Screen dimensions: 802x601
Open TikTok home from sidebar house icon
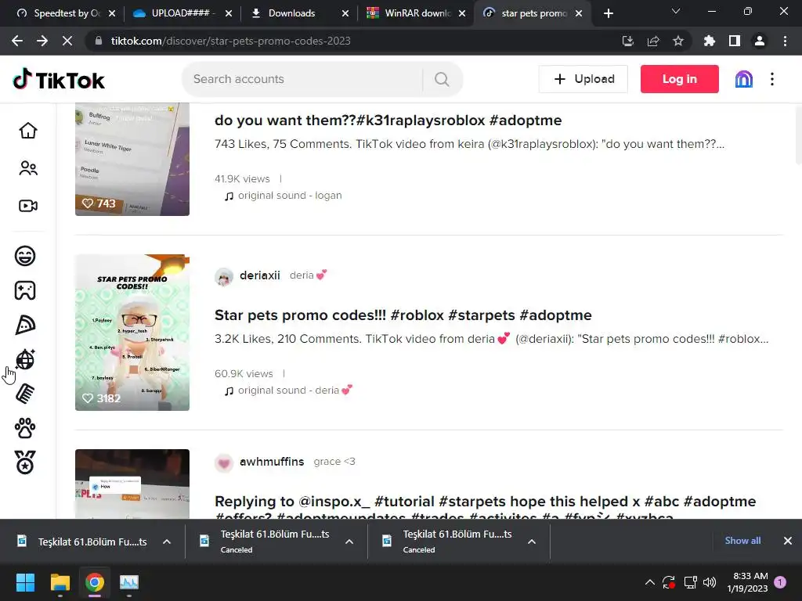click(28, 131)
